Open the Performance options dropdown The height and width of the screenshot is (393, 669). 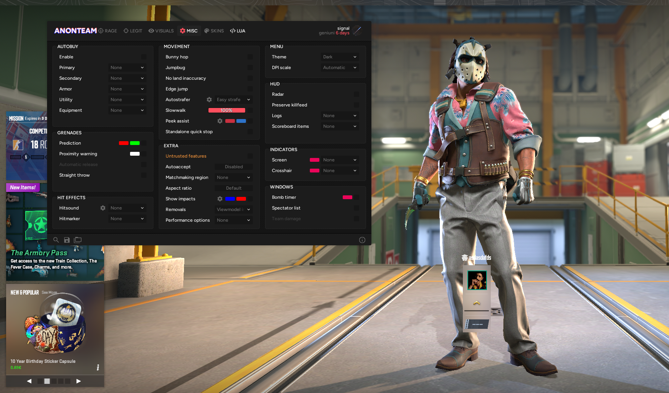[x=234, y=220]
